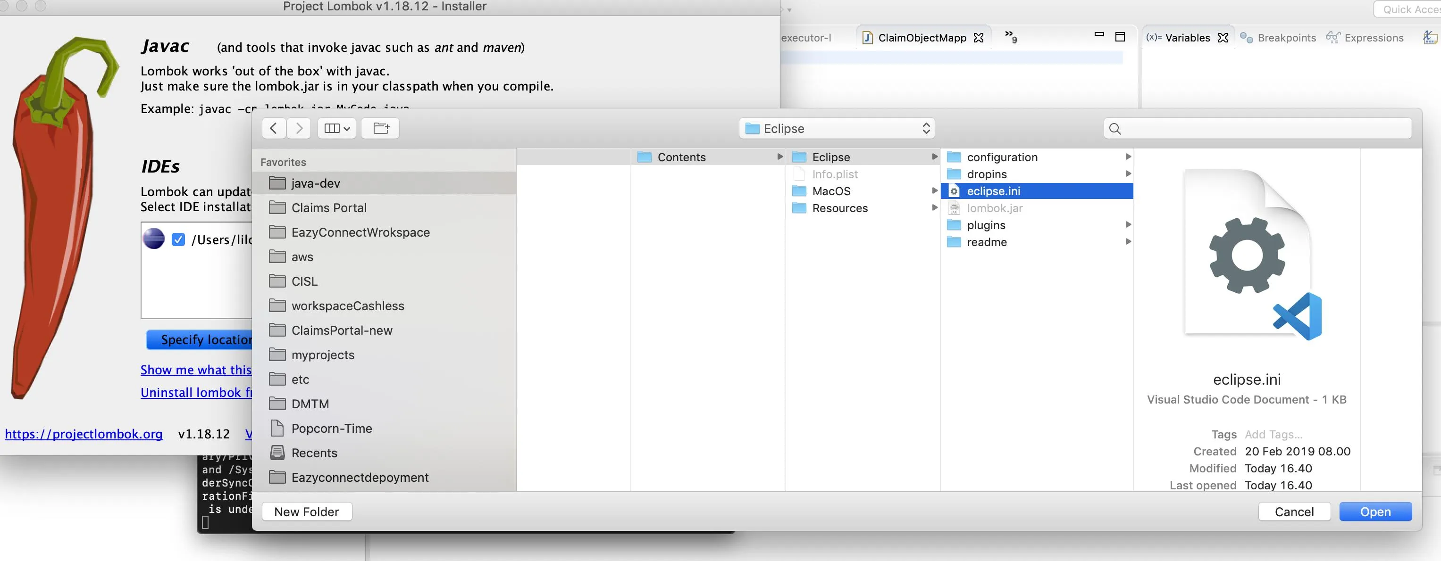
Task: Uncheck the /Users Eclipse installation checkbox
Action: pos(178,239)
